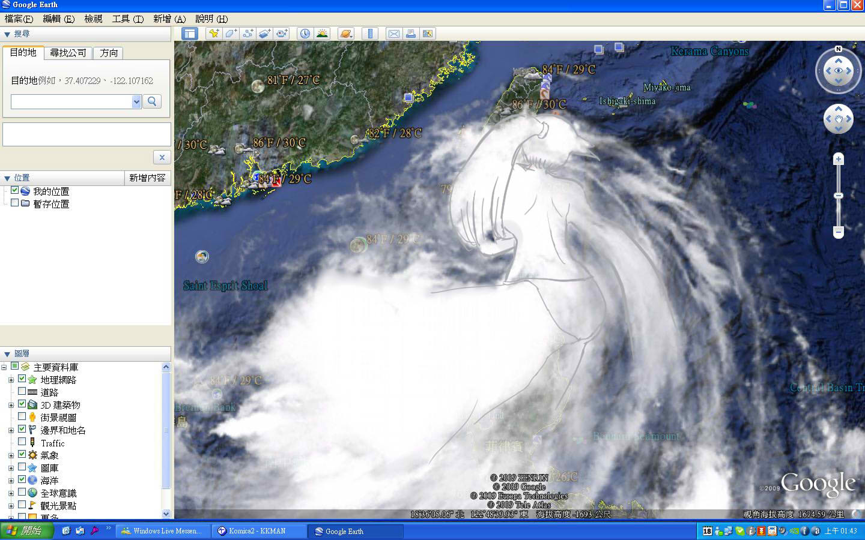The height and width of the screenshot is (540, 865).
Task: Uncheck 地理網路 layer
Action: tap(22, 379)
